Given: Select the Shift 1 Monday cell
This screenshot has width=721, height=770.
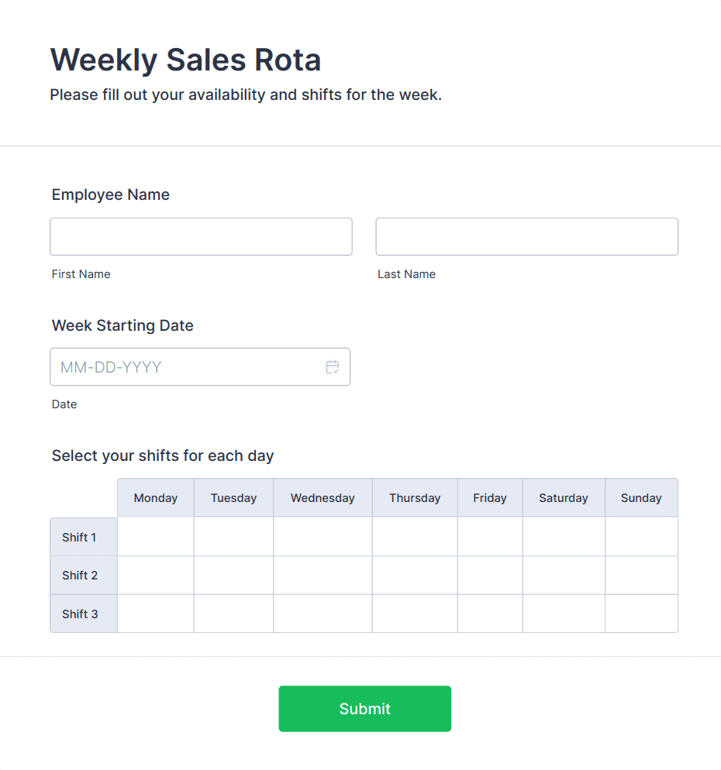Looking at the screenshot, I should pyautogui.click(x=156, y=537).
